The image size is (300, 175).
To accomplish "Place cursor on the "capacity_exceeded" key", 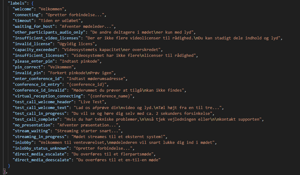I will pyautogui.click(x=34, y=50).
